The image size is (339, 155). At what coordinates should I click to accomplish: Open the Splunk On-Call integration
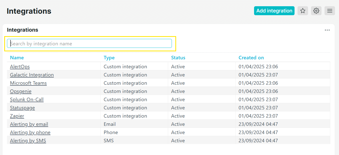[x=27, y=99]
